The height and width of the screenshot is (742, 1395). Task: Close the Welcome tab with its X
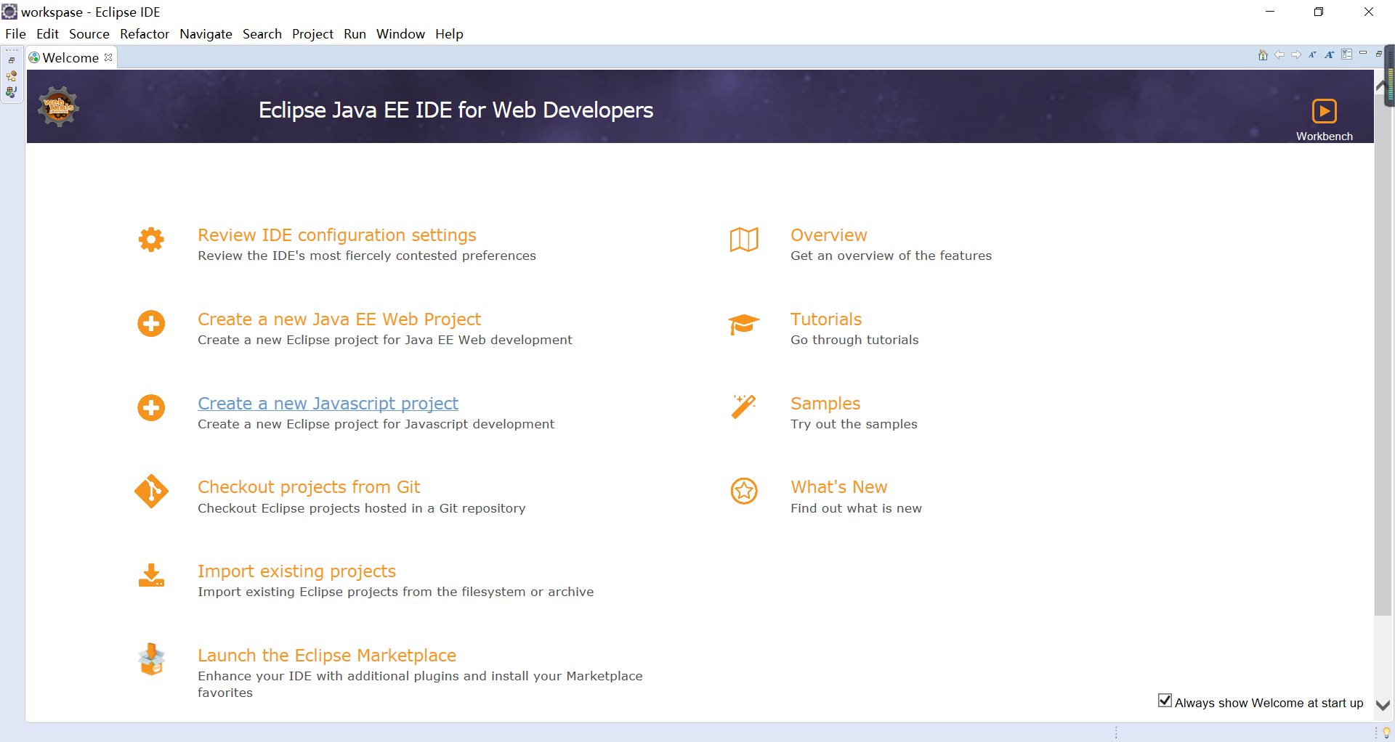pos(108,57)
